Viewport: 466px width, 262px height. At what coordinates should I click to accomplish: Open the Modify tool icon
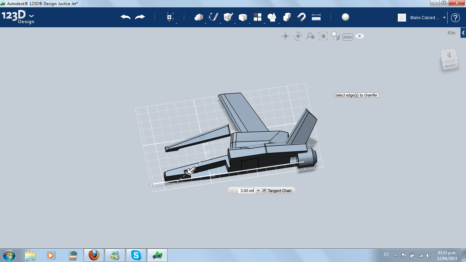point(243,17)
